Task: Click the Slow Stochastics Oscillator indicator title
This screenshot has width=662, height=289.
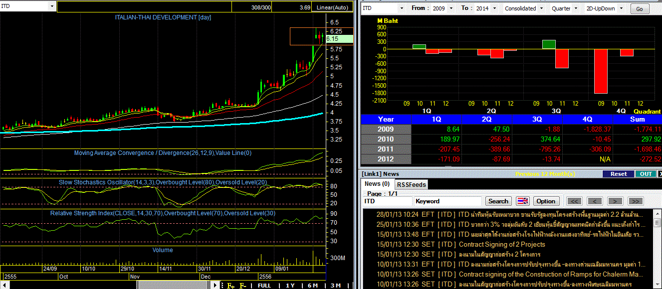Action: [x=163, y=182]
